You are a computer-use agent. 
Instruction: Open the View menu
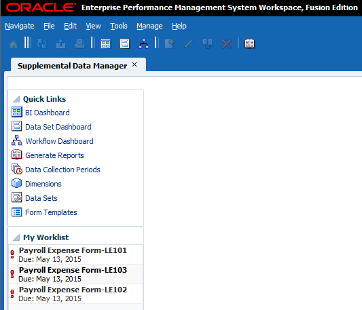pos(93,26)
